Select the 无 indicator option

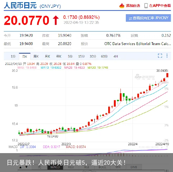tap(40, 167)
